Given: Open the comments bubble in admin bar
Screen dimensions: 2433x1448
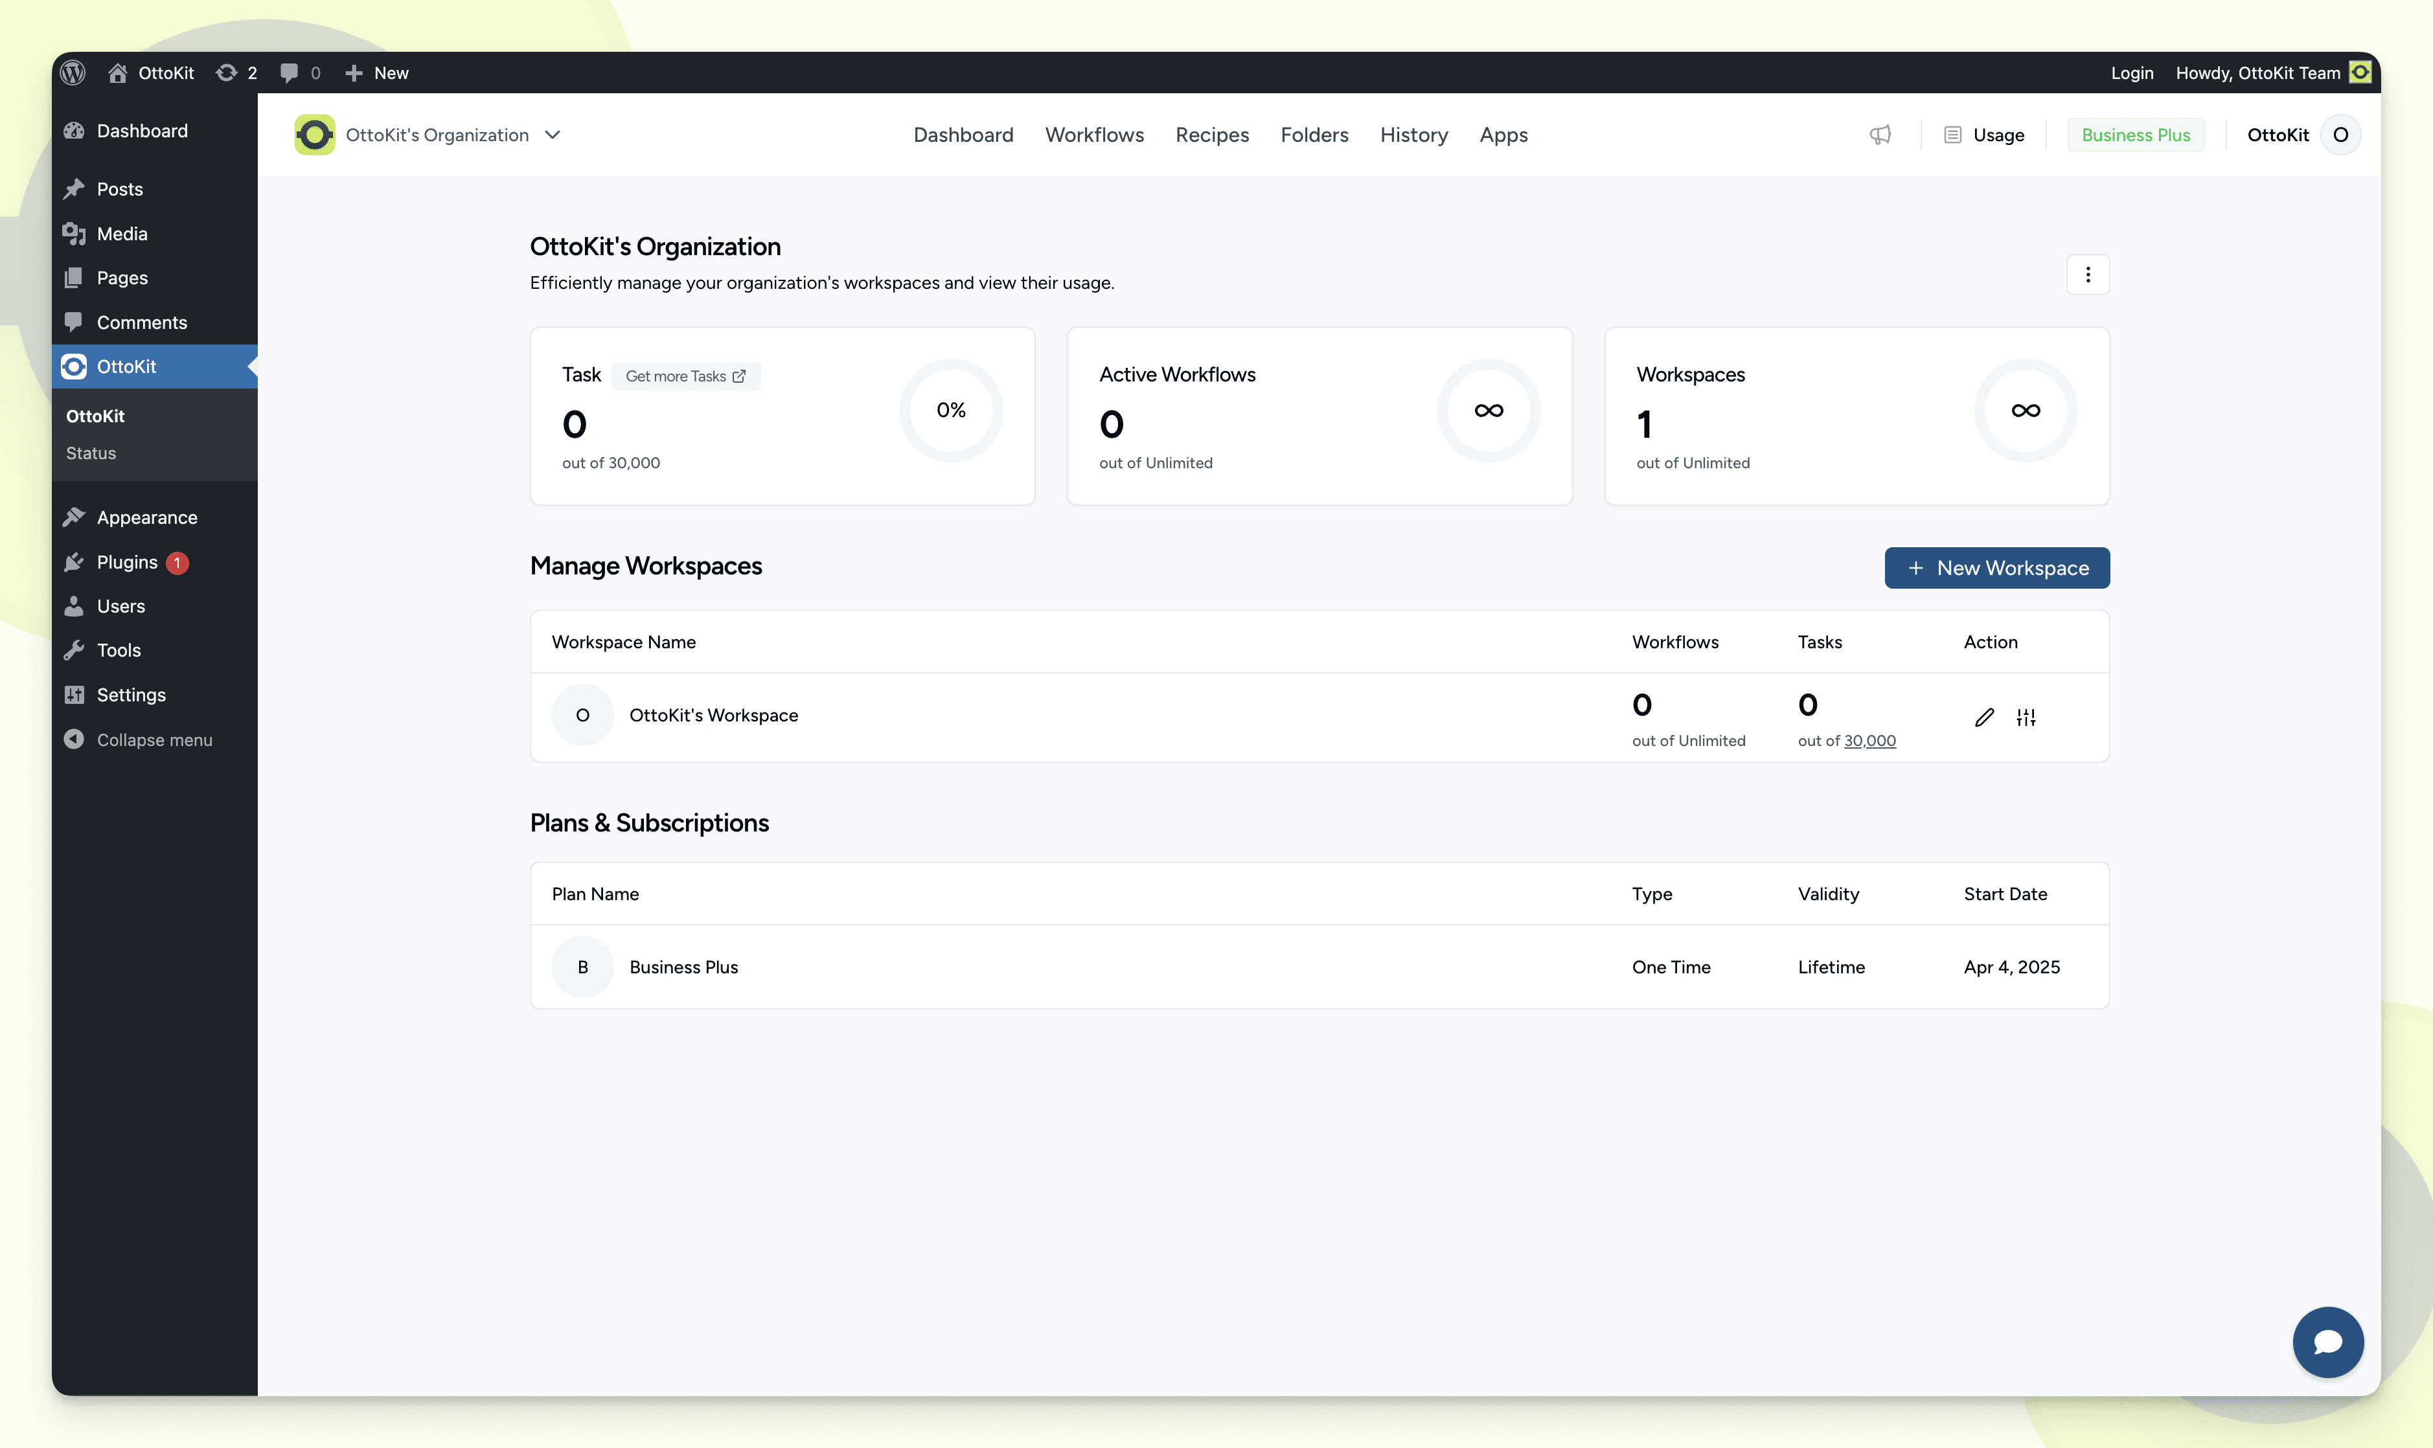Looking at the screenshot, I should coord(300,73).
